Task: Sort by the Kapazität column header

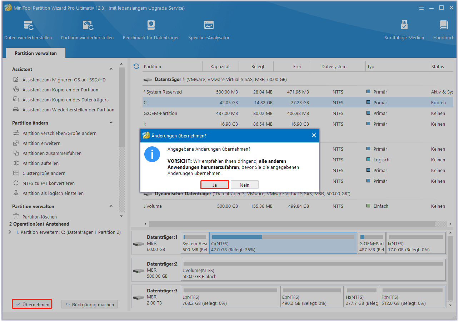Action: [x=220, y=66]
